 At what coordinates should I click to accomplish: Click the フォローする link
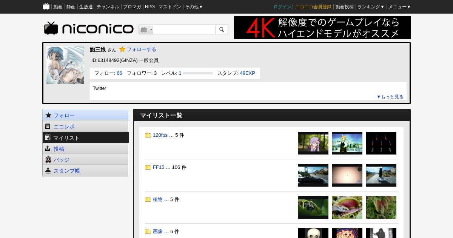click(x=141, y=49)
